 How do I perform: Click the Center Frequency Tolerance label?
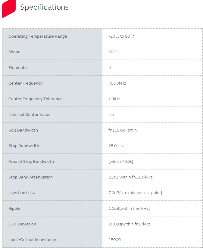coord(36,99)
